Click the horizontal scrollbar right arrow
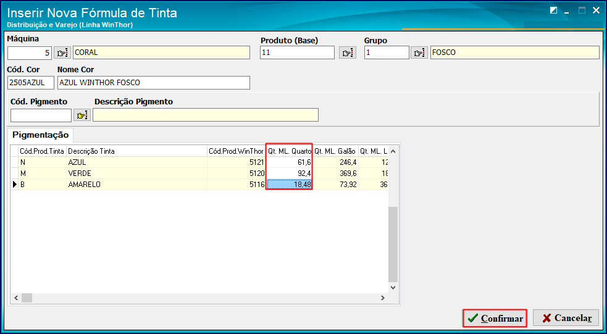 [x=382, y=298]
